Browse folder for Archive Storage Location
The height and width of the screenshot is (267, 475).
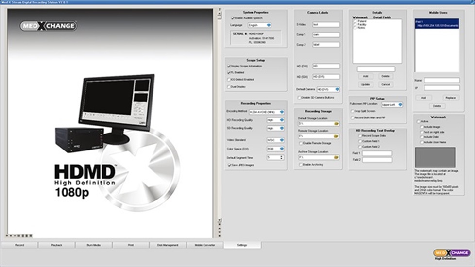336,157
